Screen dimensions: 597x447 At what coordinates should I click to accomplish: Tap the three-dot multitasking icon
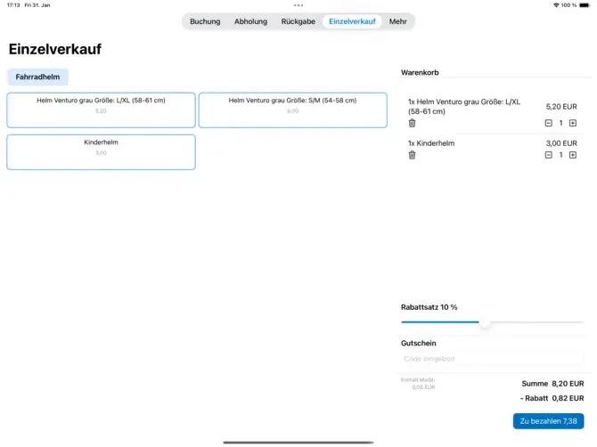click(x=298, y=5)
